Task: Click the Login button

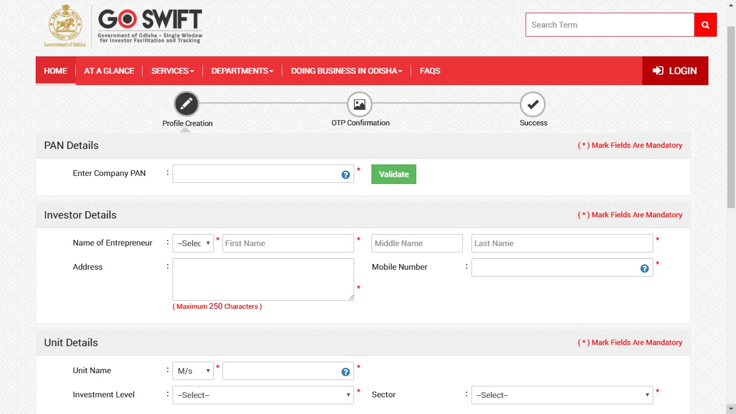Action: [x=675, y=71]
